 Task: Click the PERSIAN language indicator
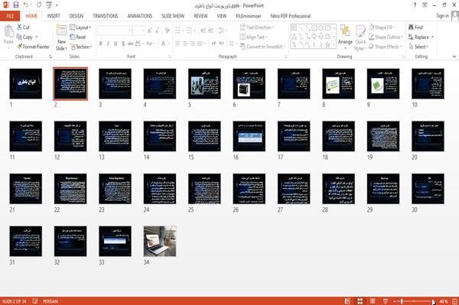click(x=50, y=301)
